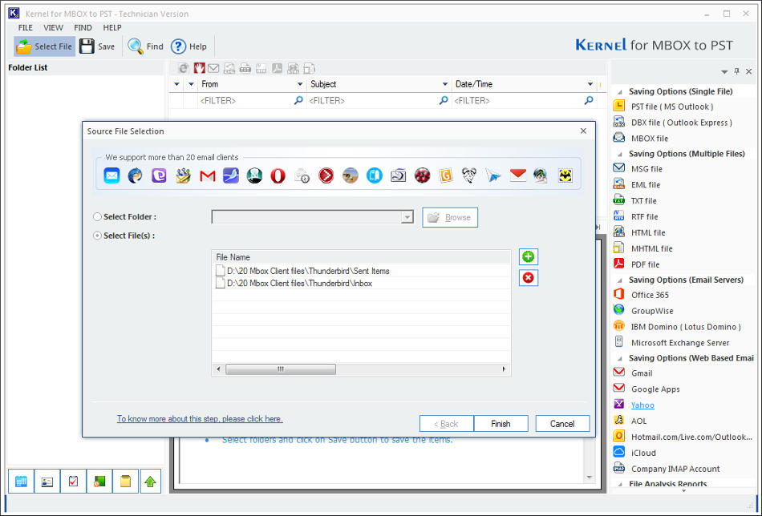Click the green add file icon
This screenshot has width=762, height=516.
pos(528,256)
